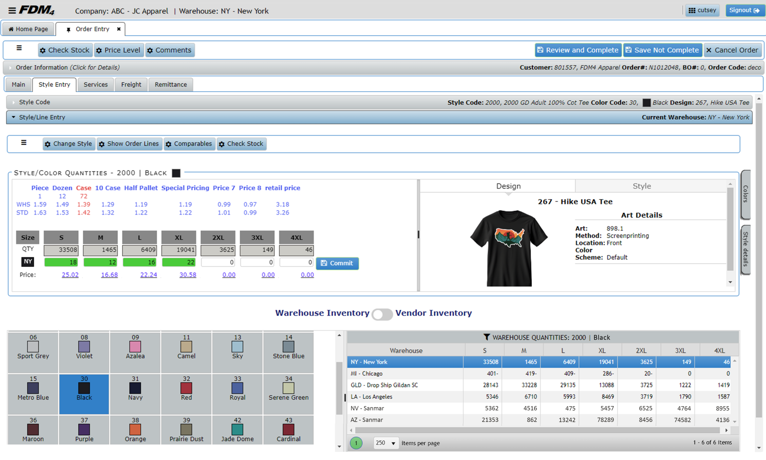This screenshot has width=766, height=460.
Task: Click the Change Style gear button
Action: tap(69, 144)
